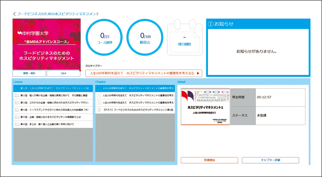Select lesson 第6回 まとめ 働く個人と企業
322x177 pixels.
[x=53, y=124]
